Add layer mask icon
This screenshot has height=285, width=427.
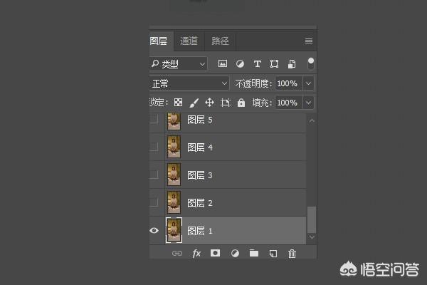215,253
